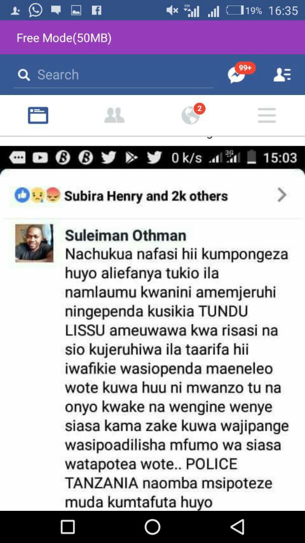305x543 pixels.
Task: Tap the Free Mode(50MB) banner
Action: click(x=152, y=37)
